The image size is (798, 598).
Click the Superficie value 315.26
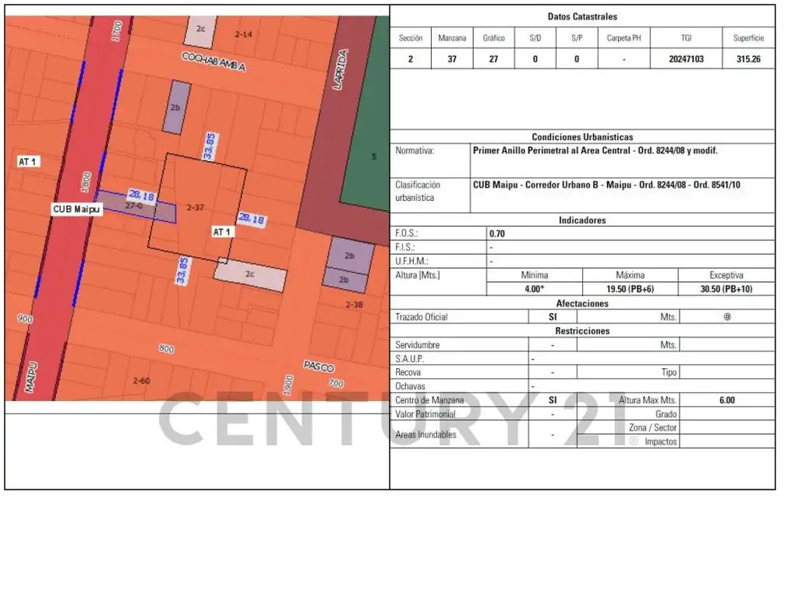coord(748,58)
